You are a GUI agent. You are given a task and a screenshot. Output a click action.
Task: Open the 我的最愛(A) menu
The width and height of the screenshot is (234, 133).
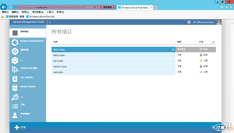[x=38, y=12]
